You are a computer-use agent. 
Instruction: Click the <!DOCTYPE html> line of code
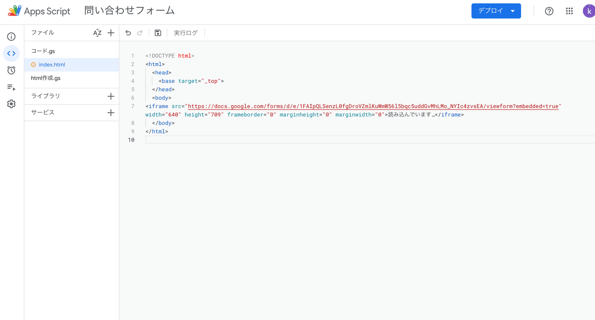(170, 56)
